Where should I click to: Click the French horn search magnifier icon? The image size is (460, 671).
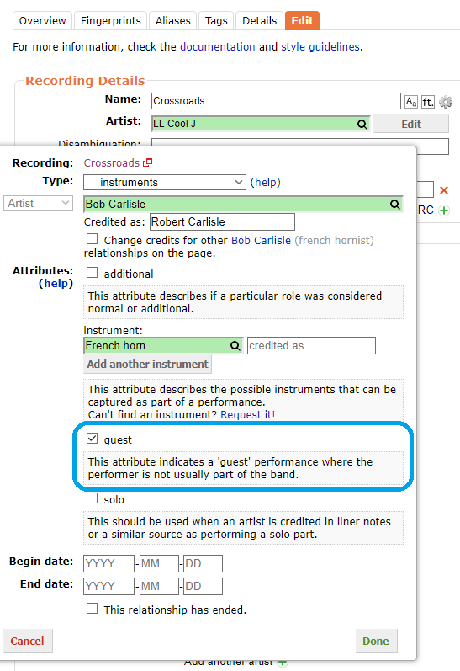(x=235, y=346)
